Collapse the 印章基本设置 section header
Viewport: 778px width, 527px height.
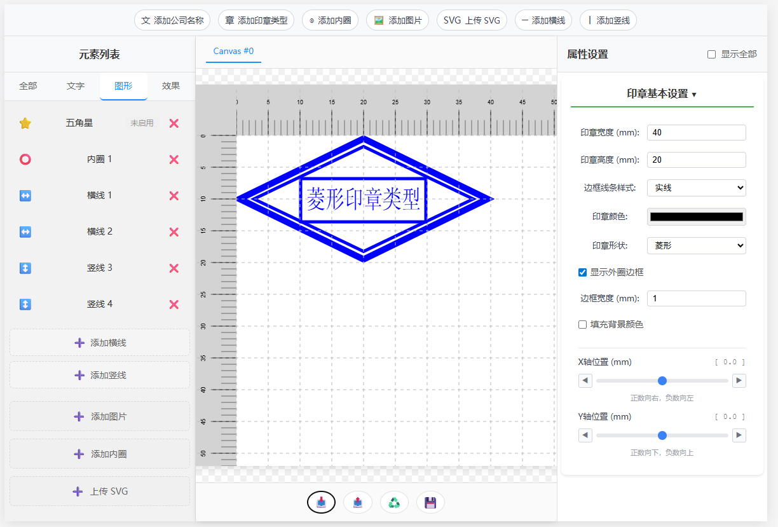[x=662, y=94]
